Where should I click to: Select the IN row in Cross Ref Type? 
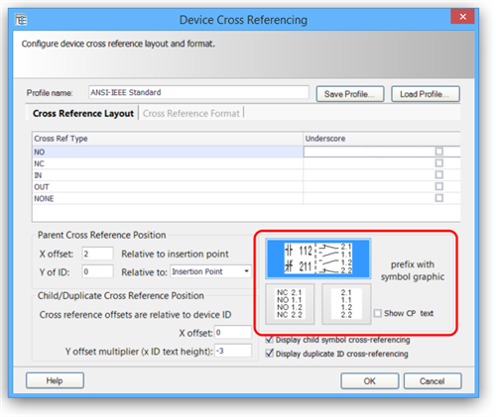(x=168, y=175)
